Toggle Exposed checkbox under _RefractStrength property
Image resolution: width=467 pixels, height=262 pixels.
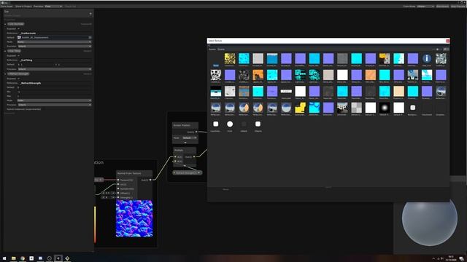pyautogui.click(x=18, y=79)
